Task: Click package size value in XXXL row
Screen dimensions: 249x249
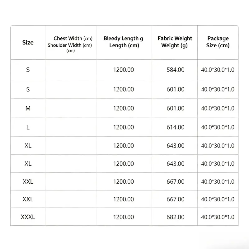Action: tap(218, 217)
